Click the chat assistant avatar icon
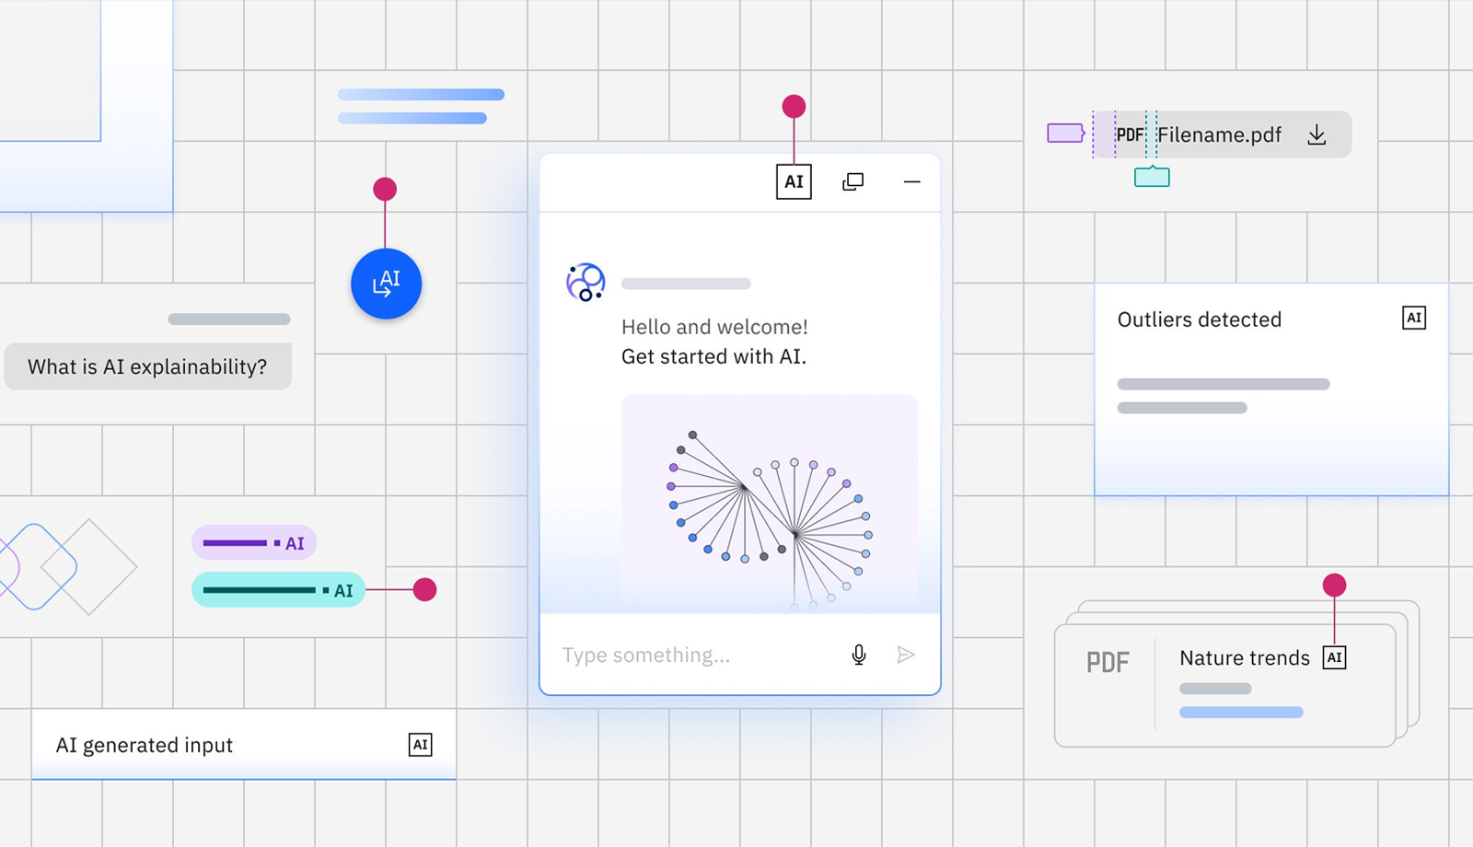Viewport: 1473px width, 847px height. tap(586, 283)
